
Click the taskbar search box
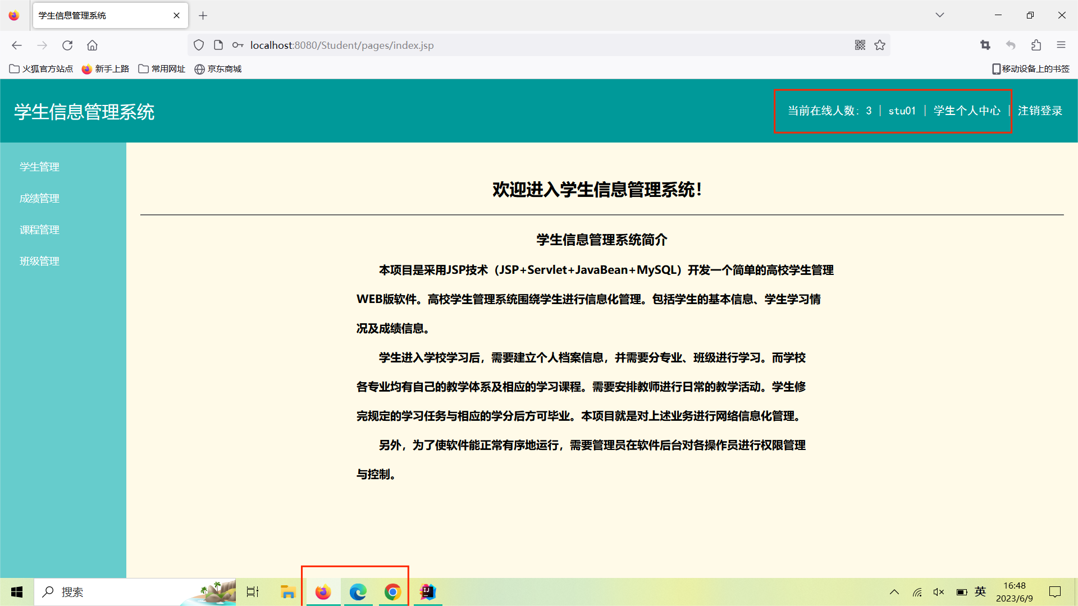click(x=135, y=592)
